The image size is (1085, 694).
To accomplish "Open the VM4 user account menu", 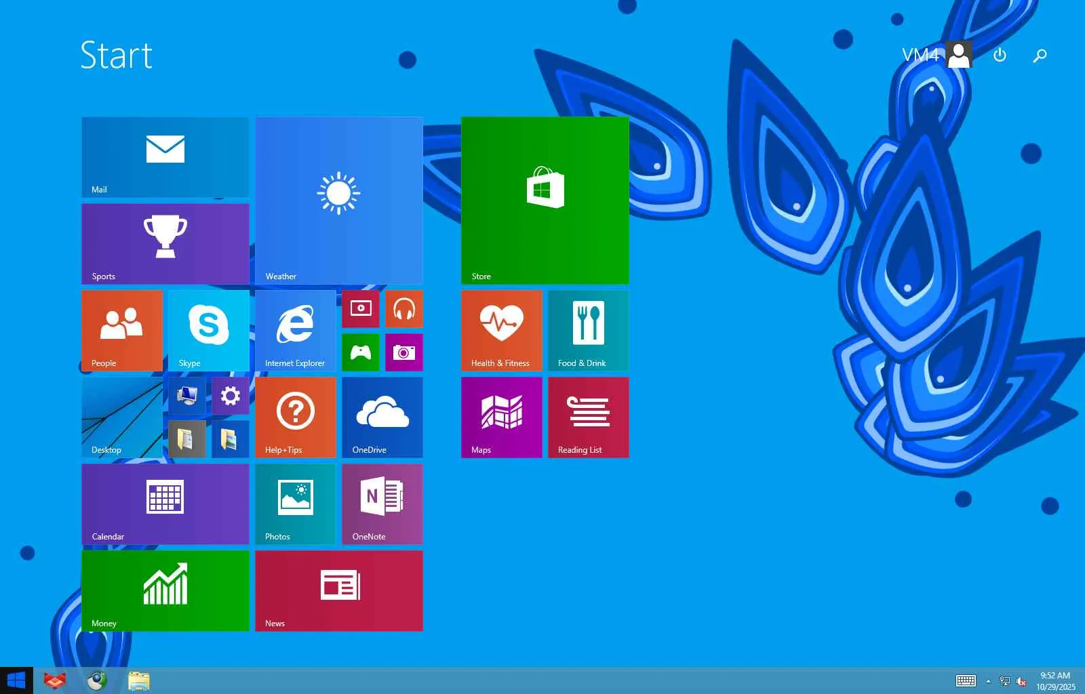I will [x=936, y=55].
